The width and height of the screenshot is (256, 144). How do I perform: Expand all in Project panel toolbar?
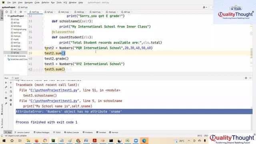11,12
